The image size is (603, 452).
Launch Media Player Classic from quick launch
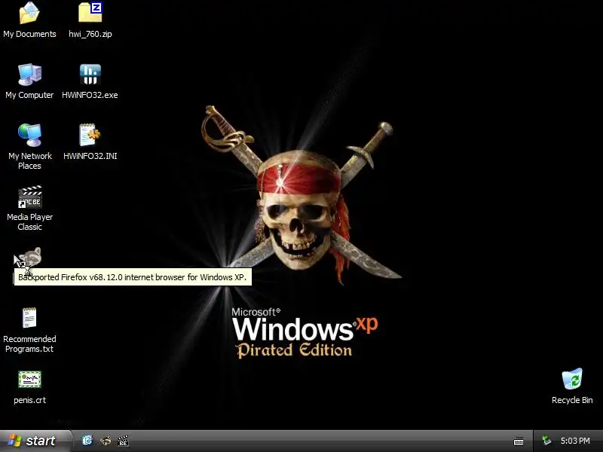123,441
